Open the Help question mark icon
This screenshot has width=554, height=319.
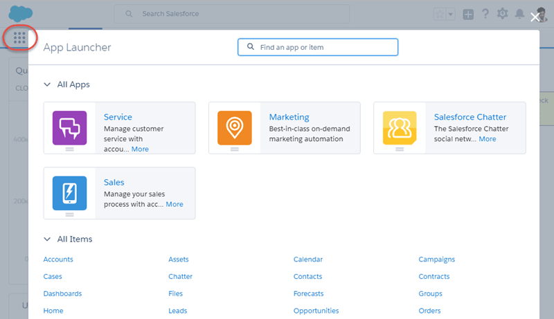click(485, 14)
